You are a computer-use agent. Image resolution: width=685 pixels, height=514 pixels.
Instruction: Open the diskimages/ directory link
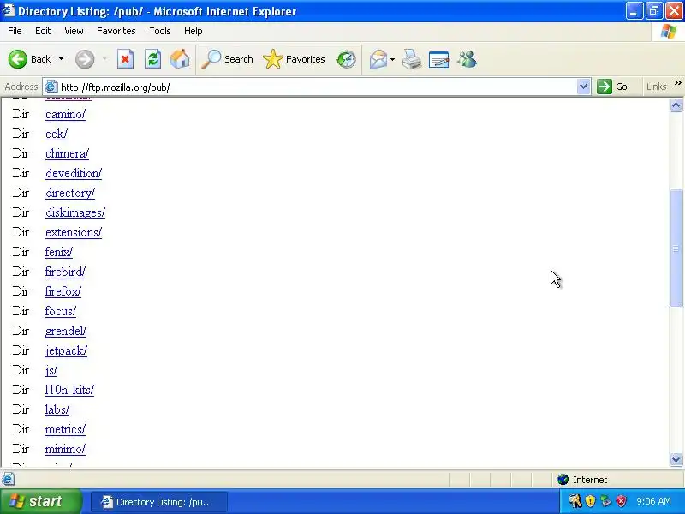[75, 212]
